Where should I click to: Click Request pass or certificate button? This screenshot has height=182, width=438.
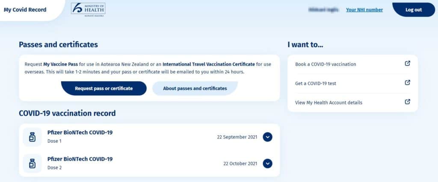(x=104, y=89)
